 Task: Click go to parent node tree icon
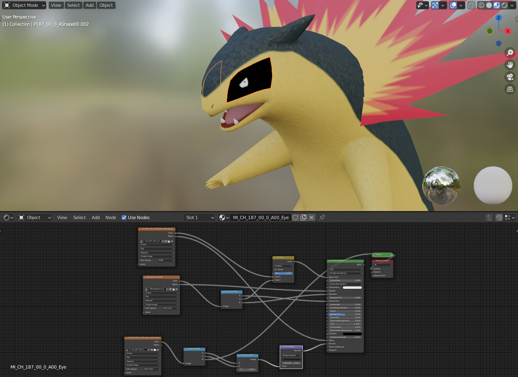click(x=489, y=217)
